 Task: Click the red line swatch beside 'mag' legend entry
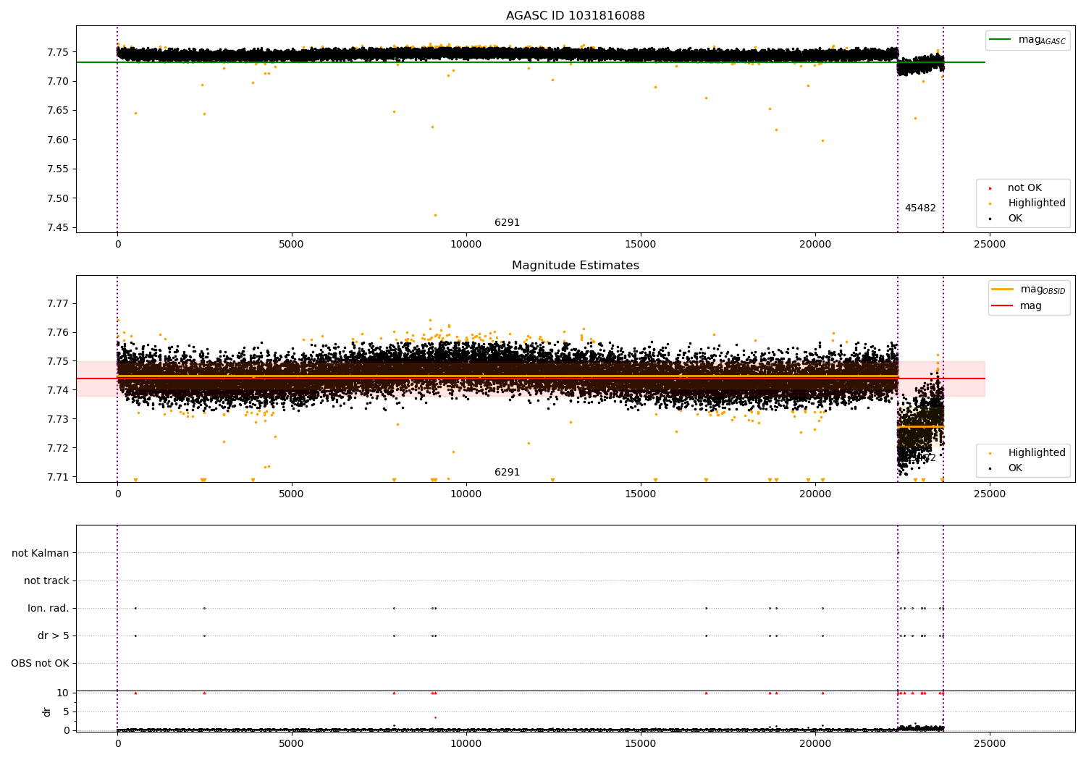[x=1003, y=306]
